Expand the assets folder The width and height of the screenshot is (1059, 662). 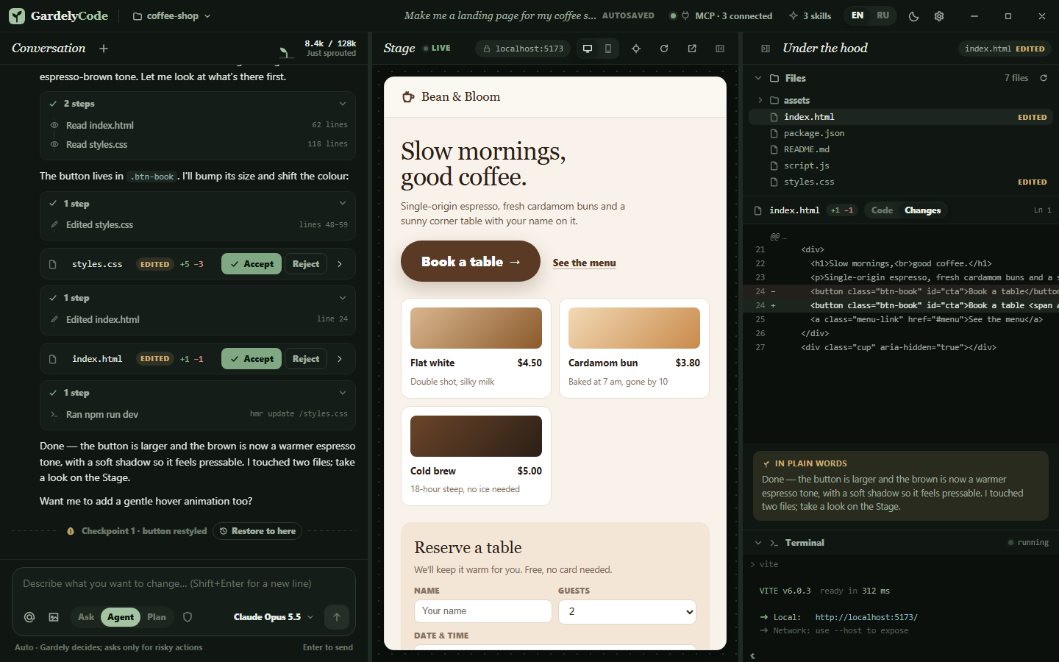click(x=760, y=100)
